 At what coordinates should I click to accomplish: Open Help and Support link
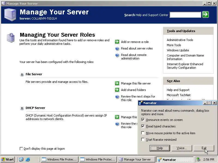[178, 90]
